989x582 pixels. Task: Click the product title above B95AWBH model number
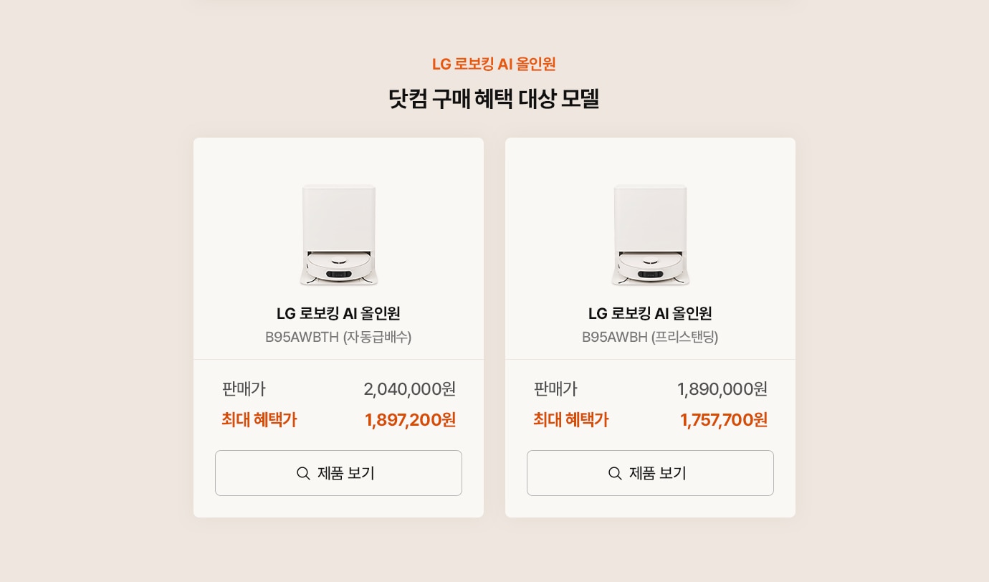[x=650, y=313]
